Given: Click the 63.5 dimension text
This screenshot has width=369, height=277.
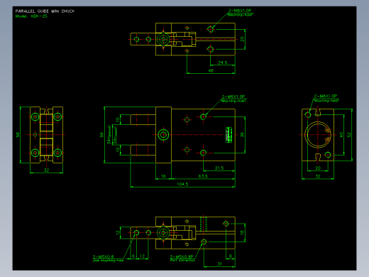Looking at the screenshot, I should (203, 176).
